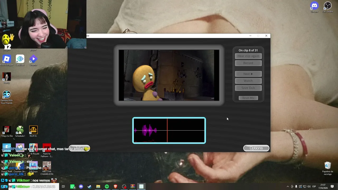Viewport: 338px width, 190px height.
Task: Open the notification center icon
Action: 332,187
